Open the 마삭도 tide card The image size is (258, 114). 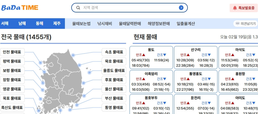pos(238,57)
